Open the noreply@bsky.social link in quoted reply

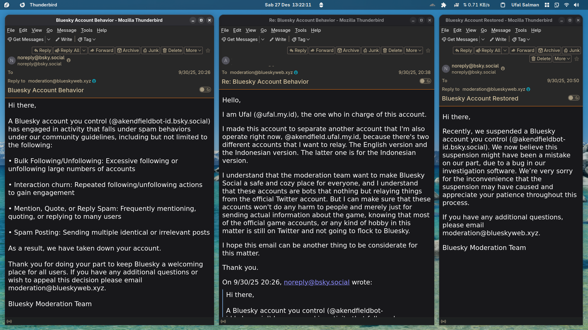coord(316,282)
